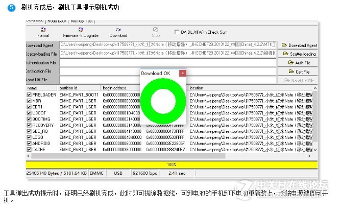Select end address 0x00000000473FFFF
Image resolution: width=340 pixels, height=212 pixels.
pos(165,131)
